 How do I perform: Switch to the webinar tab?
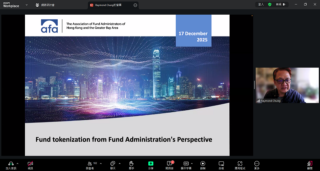(45, 5)
